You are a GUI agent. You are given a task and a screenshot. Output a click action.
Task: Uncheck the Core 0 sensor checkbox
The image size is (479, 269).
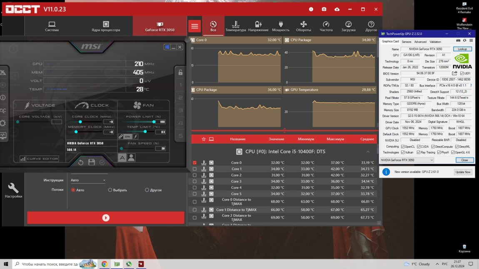[195, 163]
